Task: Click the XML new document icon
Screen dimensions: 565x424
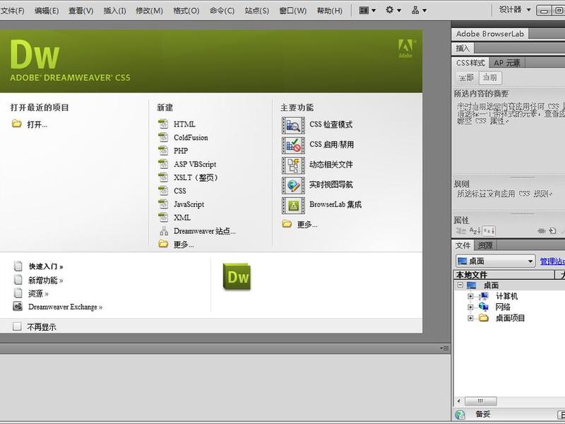Action: pos(163,218)
